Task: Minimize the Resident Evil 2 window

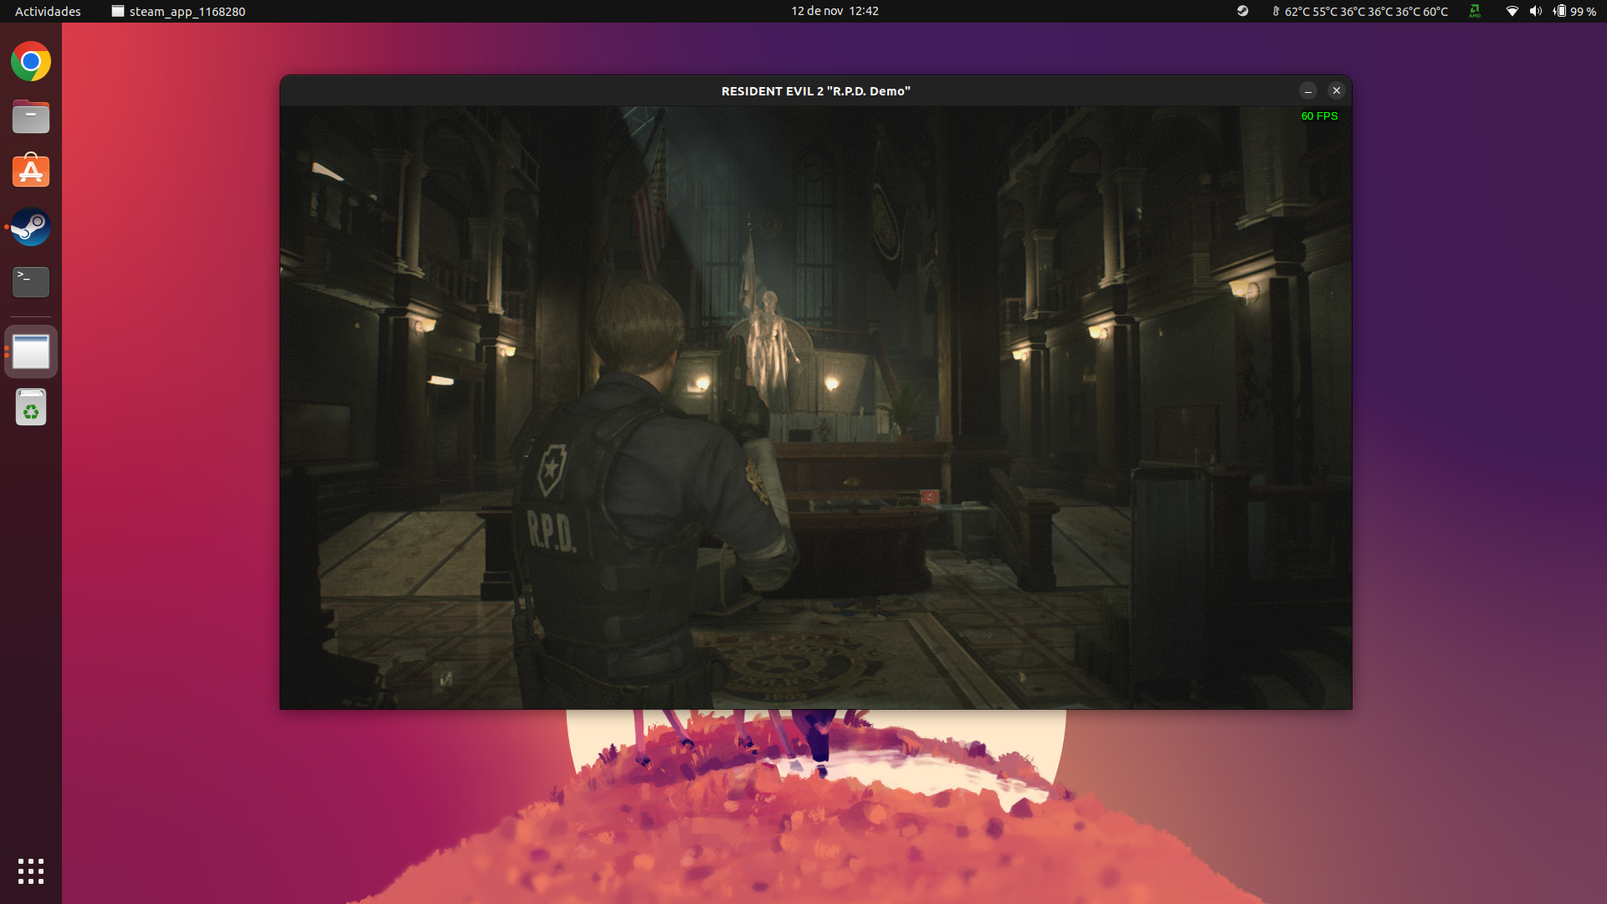Action: pos(1308,90)
